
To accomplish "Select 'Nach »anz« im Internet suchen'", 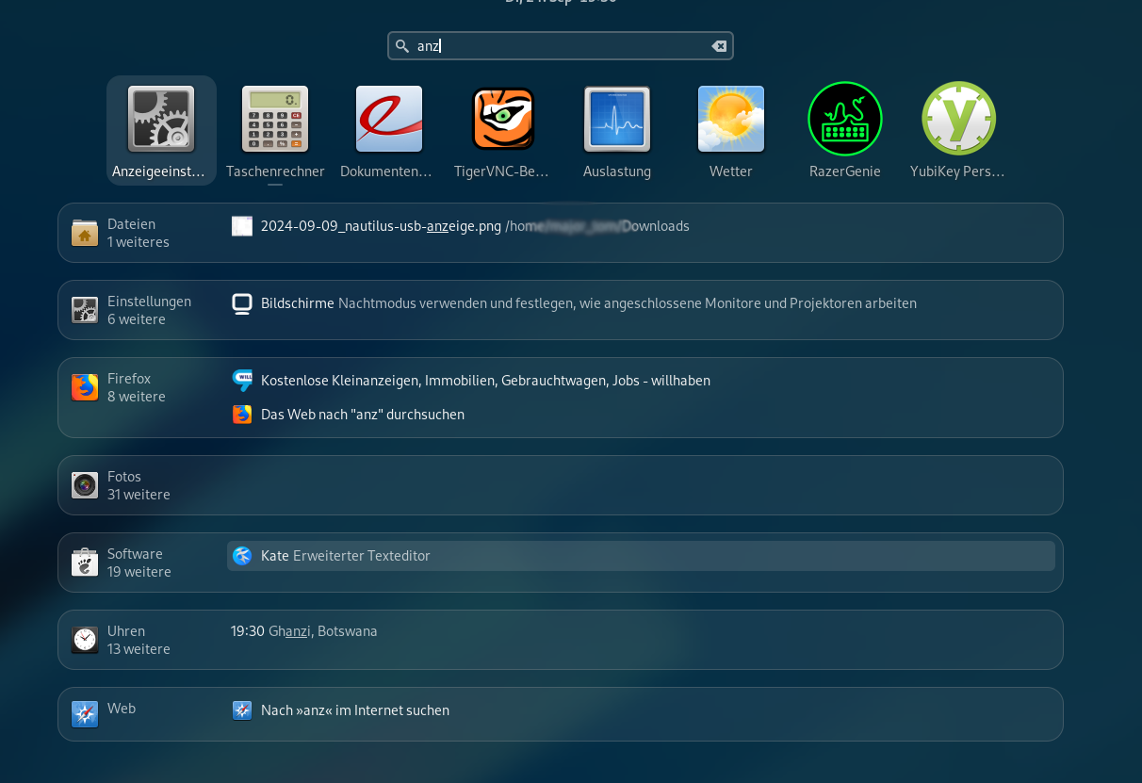I will click(641, 710).
